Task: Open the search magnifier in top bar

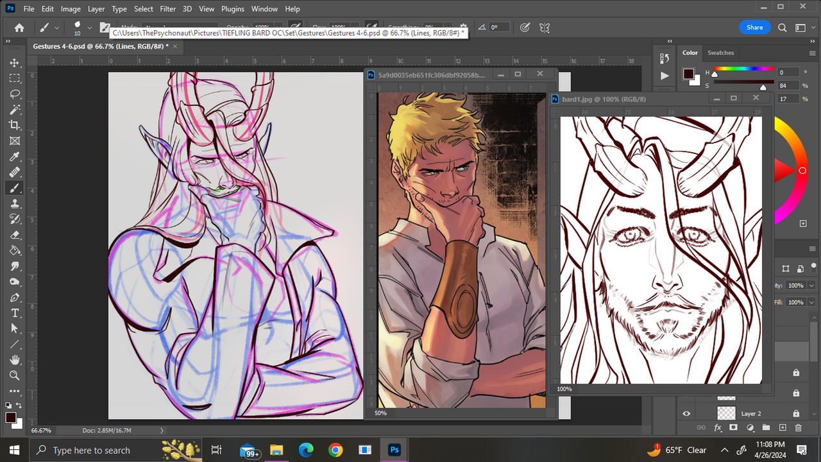Action: pos(782,28)
